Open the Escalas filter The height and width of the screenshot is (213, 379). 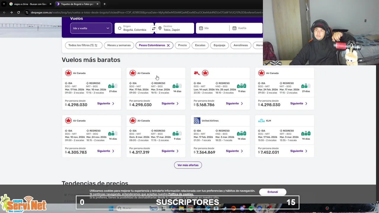[x=200, y=45]
